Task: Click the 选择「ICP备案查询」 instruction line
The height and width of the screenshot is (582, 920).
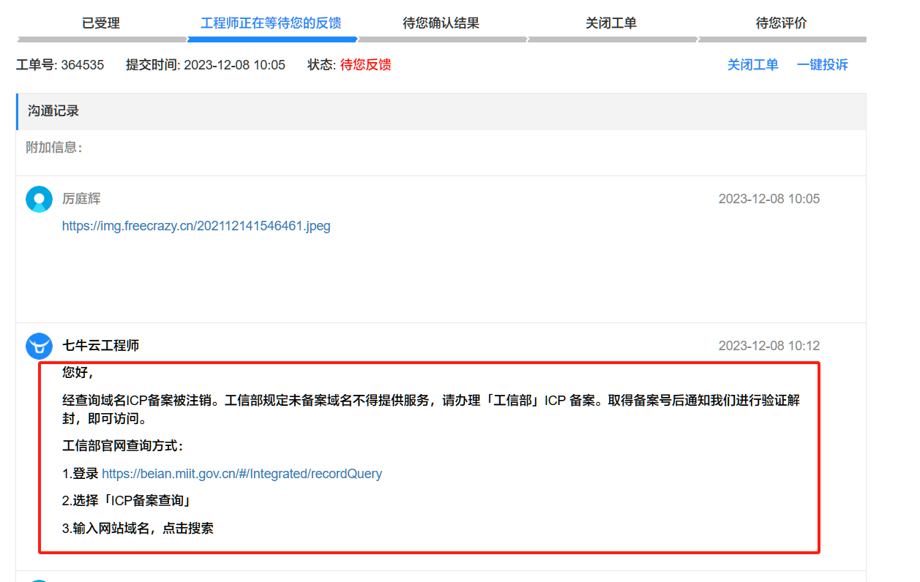Action: tap(127, 501)
